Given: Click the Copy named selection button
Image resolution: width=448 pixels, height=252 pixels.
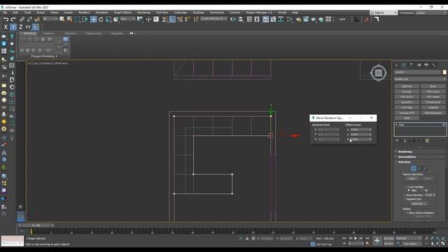Looking at the screenshot, I should [x=412, y=178].
